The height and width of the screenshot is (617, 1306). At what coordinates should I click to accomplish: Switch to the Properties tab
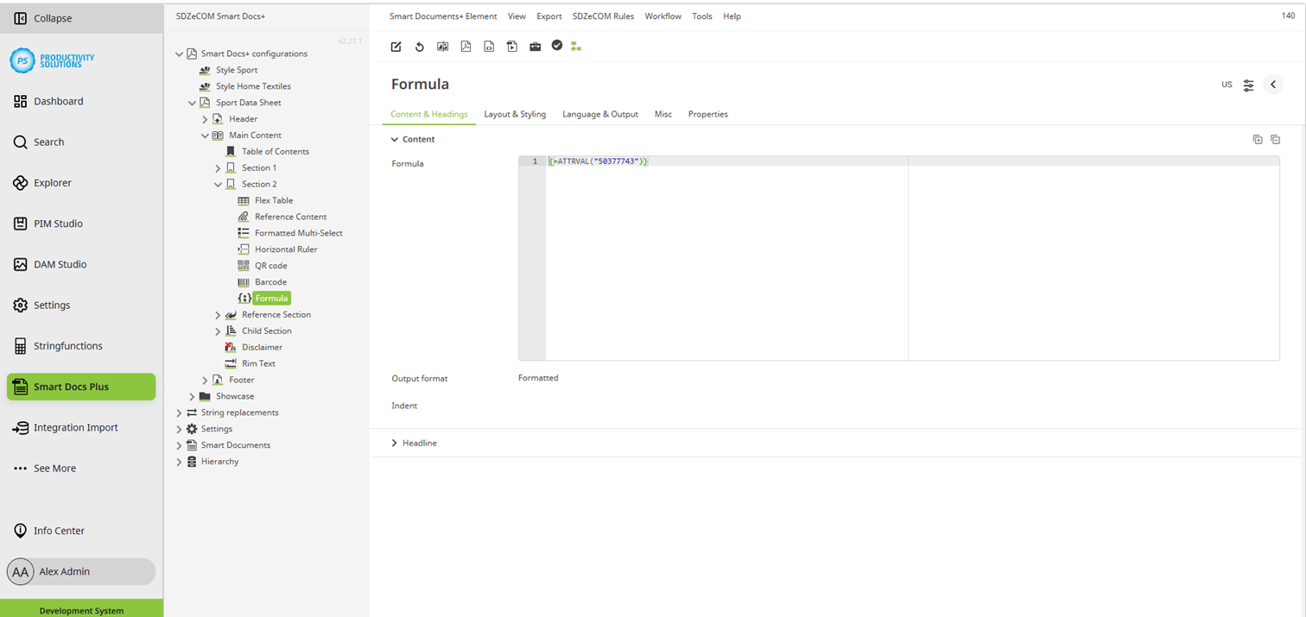[708, 114]
